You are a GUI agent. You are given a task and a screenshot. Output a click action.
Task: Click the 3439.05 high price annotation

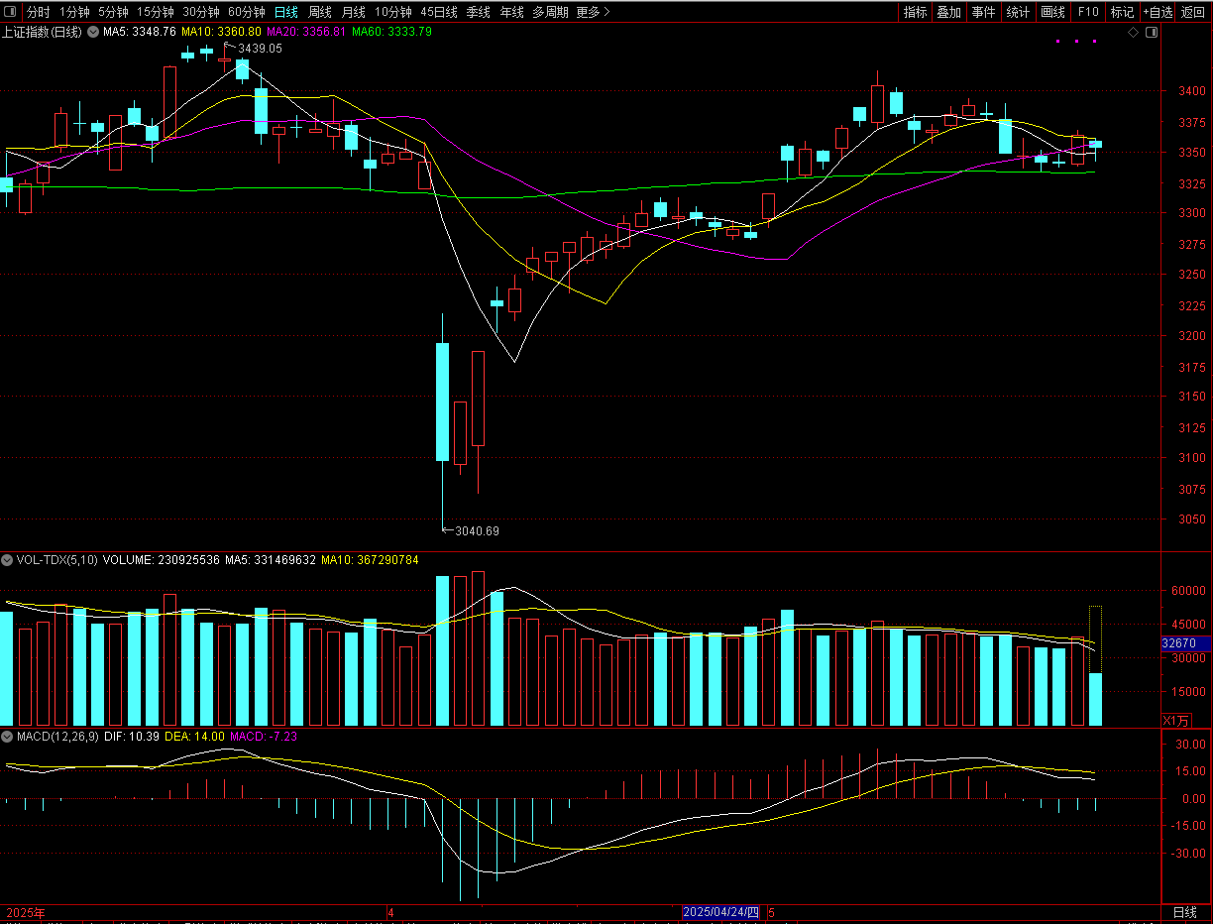tap(259, 48)
